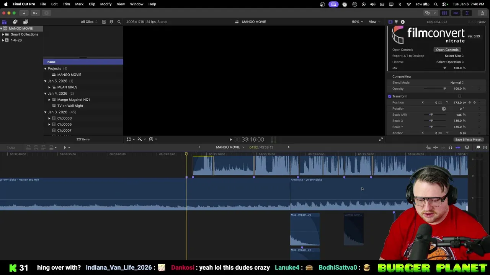Expand the 1-6-26 event
The width and height of the screenshot is (490, 275).
pyautogui.click(x=3, y=40)
